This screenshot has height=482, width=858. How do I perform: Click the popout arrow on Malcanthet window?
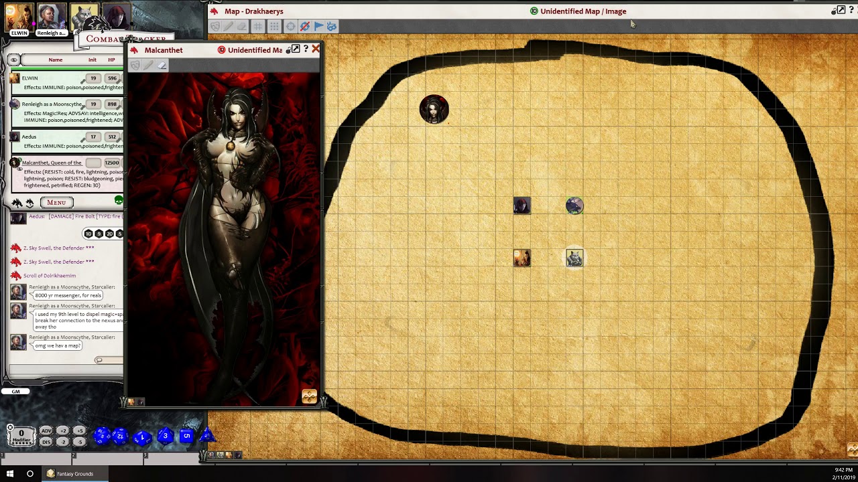pyautogui.click(x=295, y=49)
